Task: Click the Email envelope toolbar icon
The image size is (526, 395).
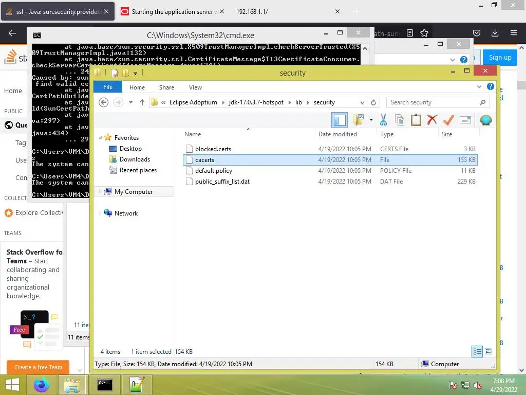Action: [465, 120]
